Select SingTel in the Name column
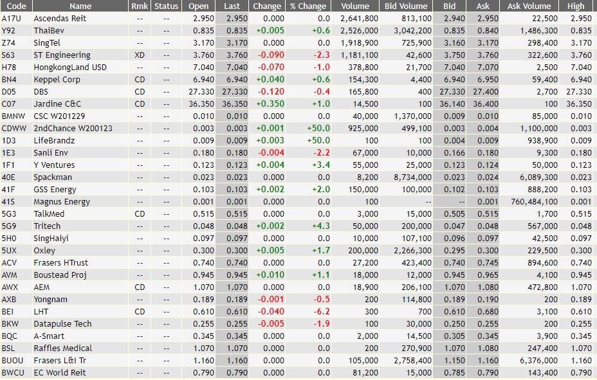 point(47,42)
